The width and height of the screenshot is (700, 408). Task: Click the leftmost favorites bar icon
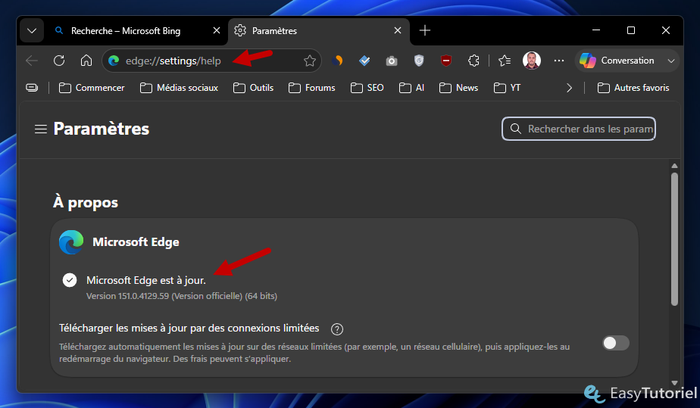point(32,87)
